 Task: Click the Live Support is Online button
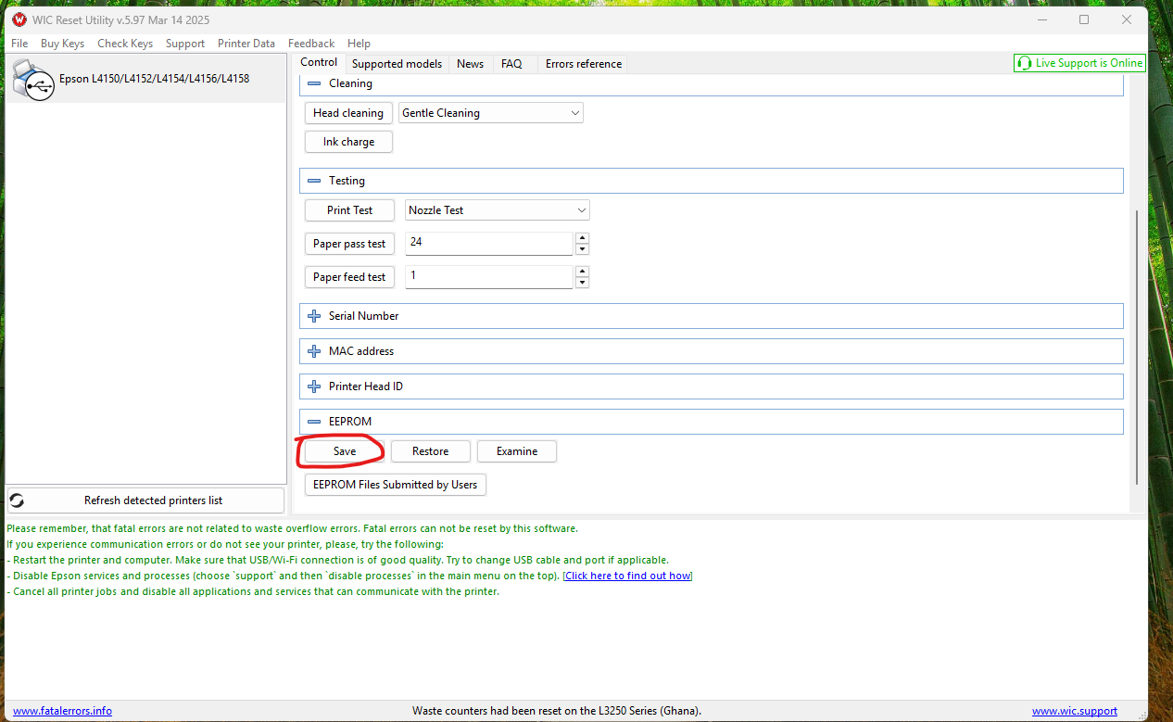pos(1079,63)
